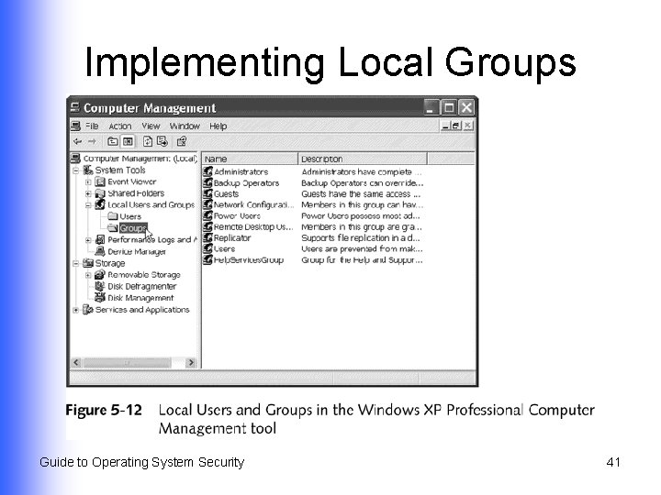The width and height of the screenshot is (661, 495).
Task: Click the "Replicator" name text
Action: [232, 237]
